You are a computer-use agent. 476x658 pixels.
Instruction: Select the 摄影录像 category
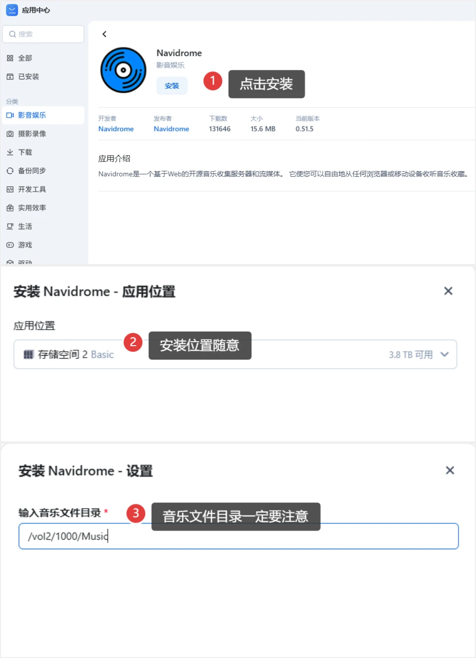tap(43, 134)
